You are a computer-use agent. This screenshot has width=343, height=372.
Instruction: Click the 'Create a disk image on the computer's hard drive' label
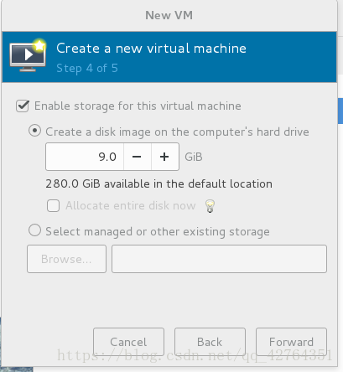point(177,132)
